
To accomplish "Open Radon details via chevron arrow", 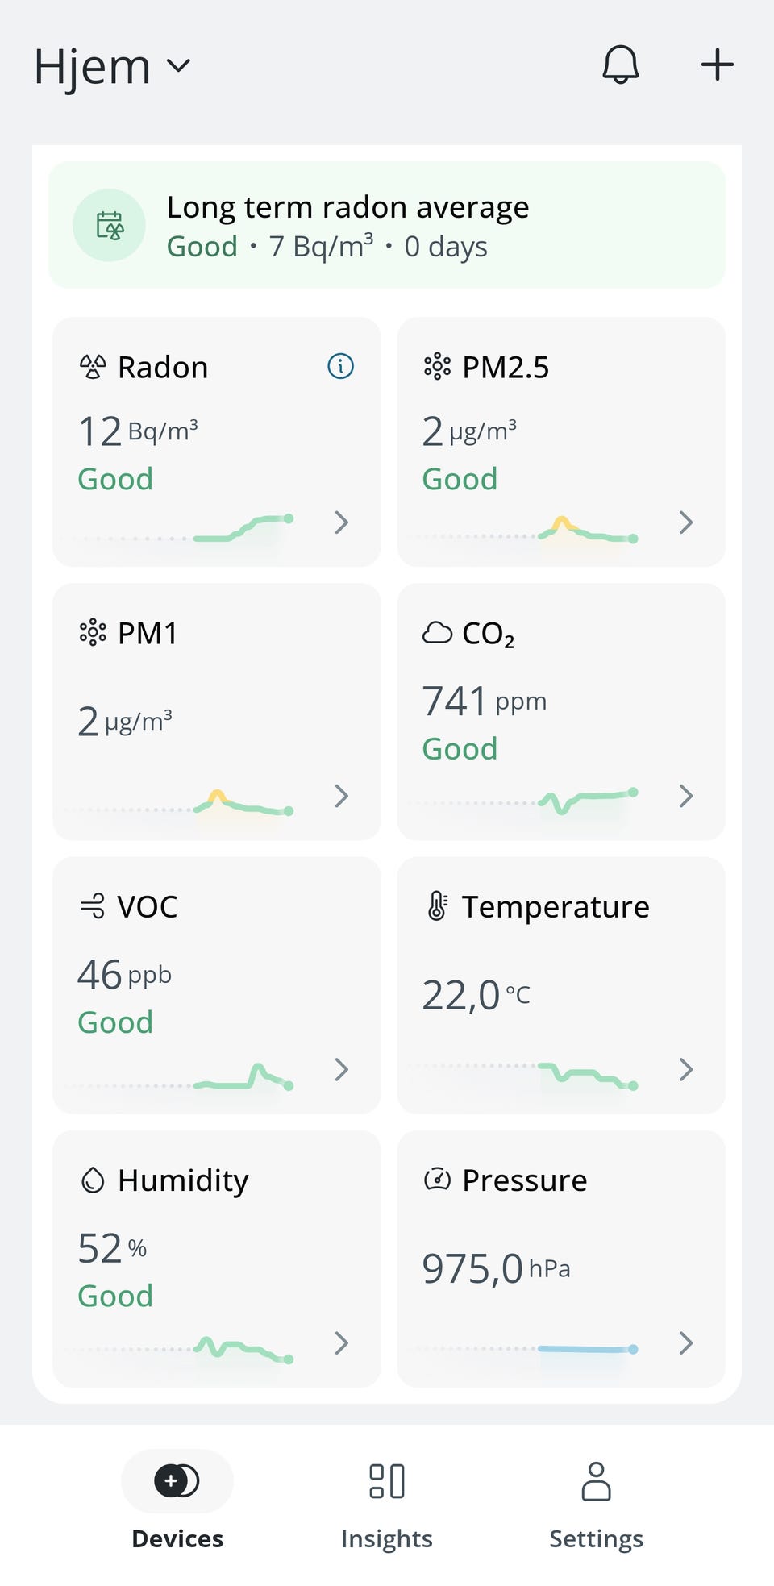I will [342, 522].
